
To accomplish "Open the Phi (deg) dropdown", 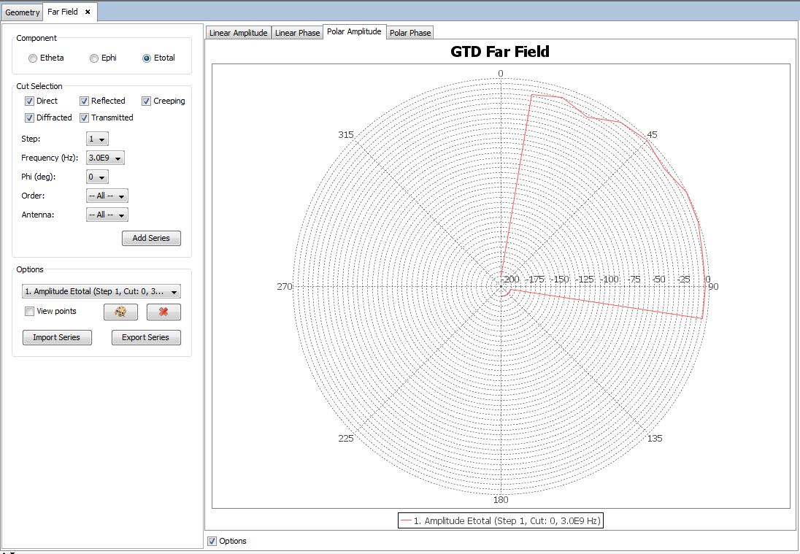I will (97, 177).
